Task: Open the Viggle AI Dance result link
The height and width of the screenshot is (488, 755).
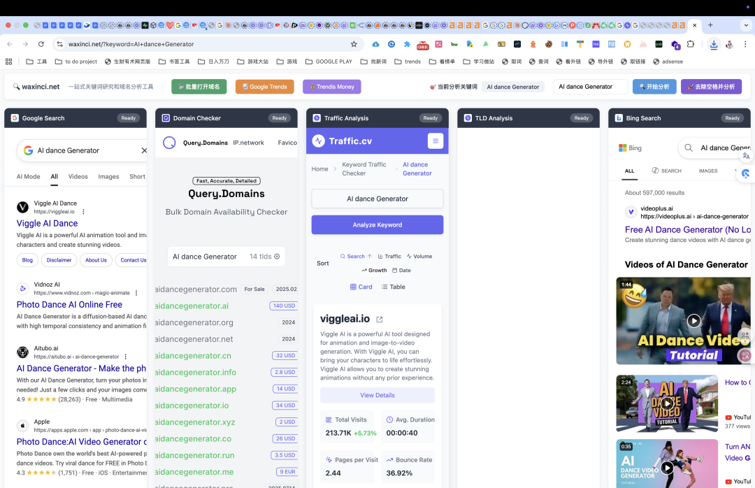Action: pyautogui.click(x=48, y=223)
